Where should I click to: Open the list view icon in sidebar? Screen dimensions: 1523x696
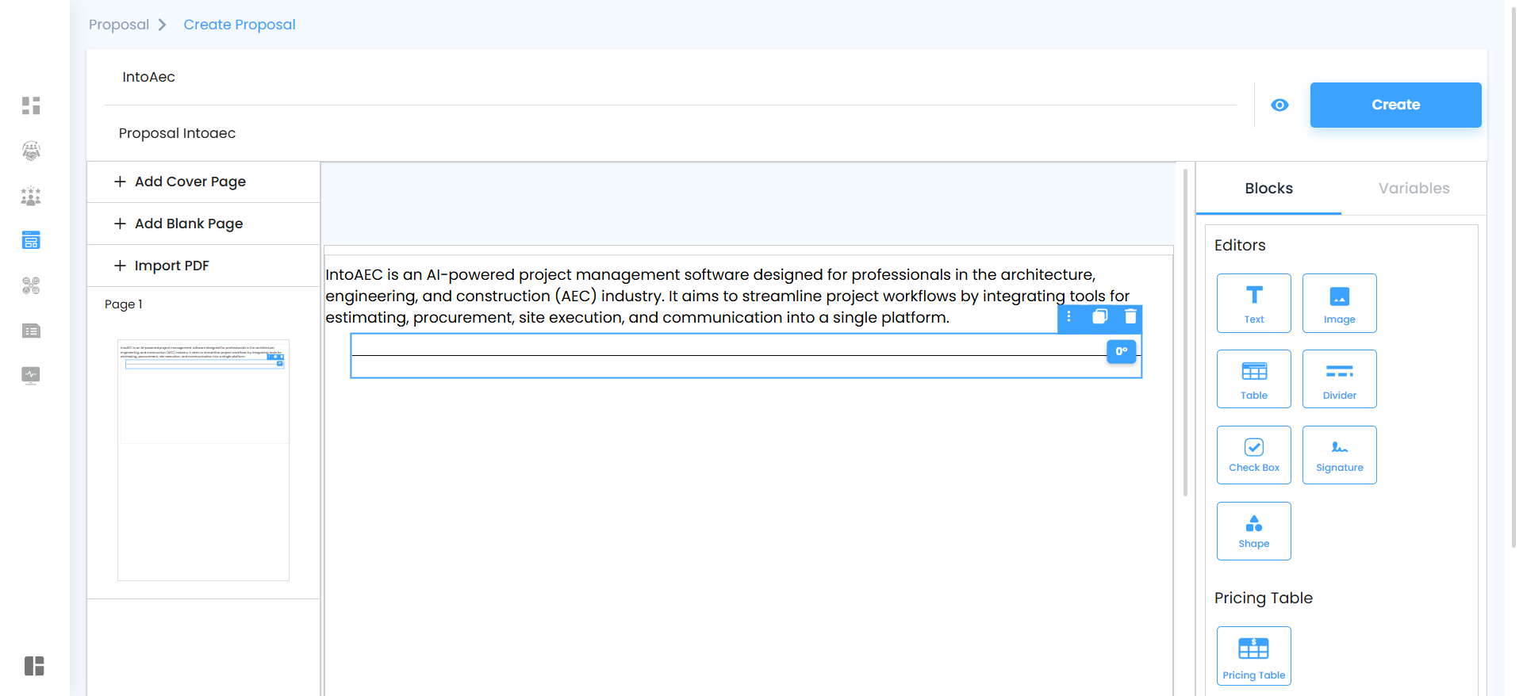[x=31, y=331]
